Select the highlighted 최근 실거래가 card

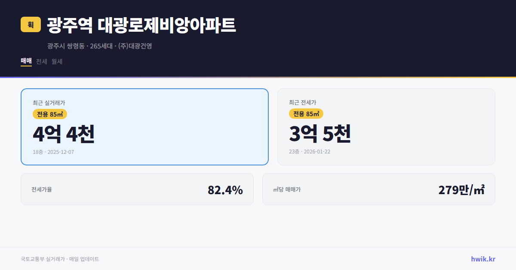pyautogui.click(x=144, y=126)
